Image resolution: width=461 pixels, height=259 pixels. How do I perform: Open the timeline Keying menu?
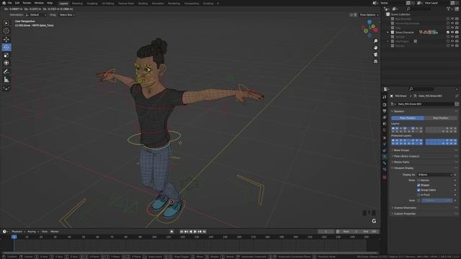(32, 232)
